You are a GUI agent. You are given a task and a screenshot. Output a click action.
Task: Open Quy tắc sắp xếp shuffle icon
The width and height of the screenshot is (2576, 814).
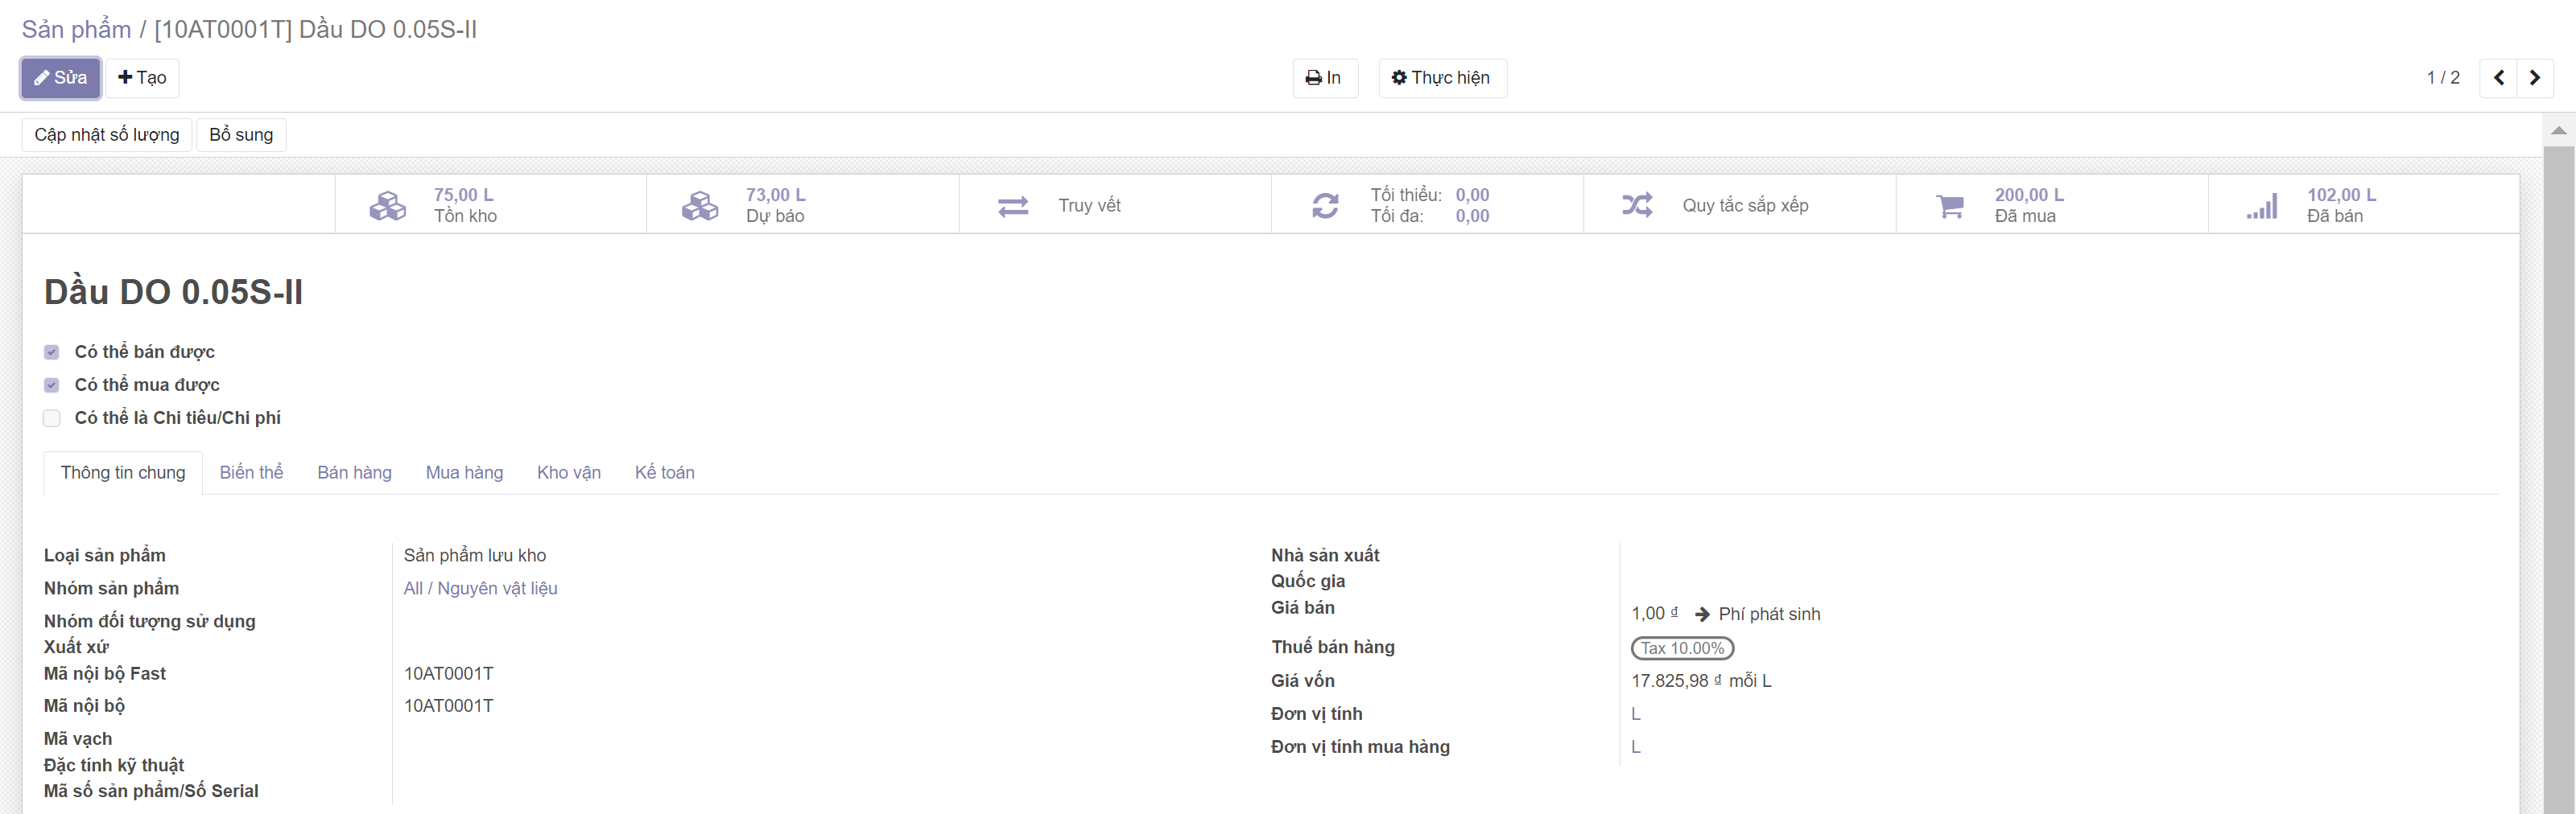click(1637, 206)
